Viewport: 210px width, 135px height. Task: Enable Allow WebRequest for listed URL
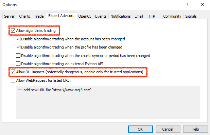[13, 80]
